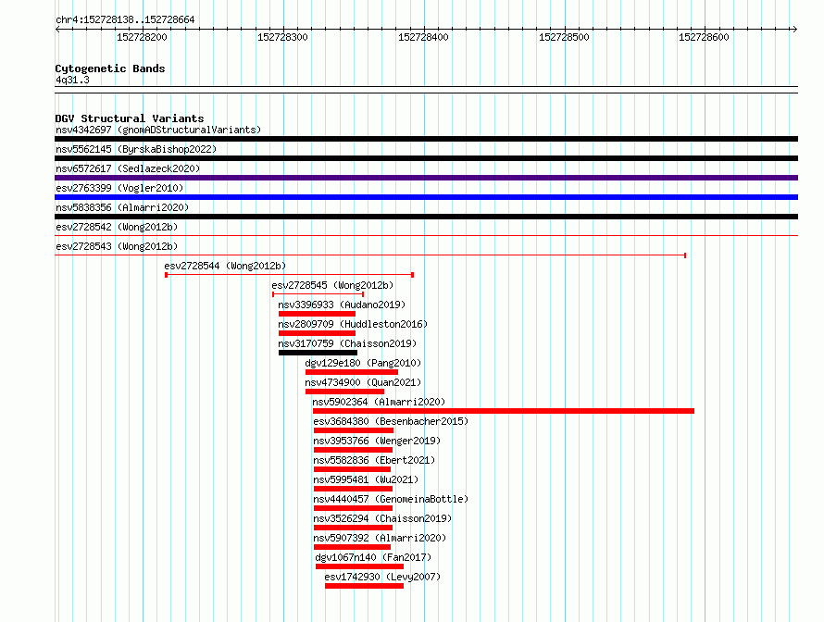This screenshot has height=622, width=824.
Task: Click the nsv4734900 Quan2021 label
Action: click(363, 382)
